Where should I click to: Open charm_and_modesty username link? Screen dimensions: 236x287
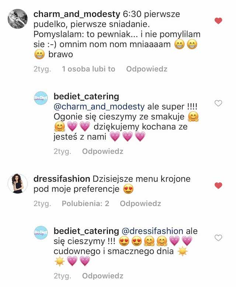pyautogui.click(x=77, y=14)
